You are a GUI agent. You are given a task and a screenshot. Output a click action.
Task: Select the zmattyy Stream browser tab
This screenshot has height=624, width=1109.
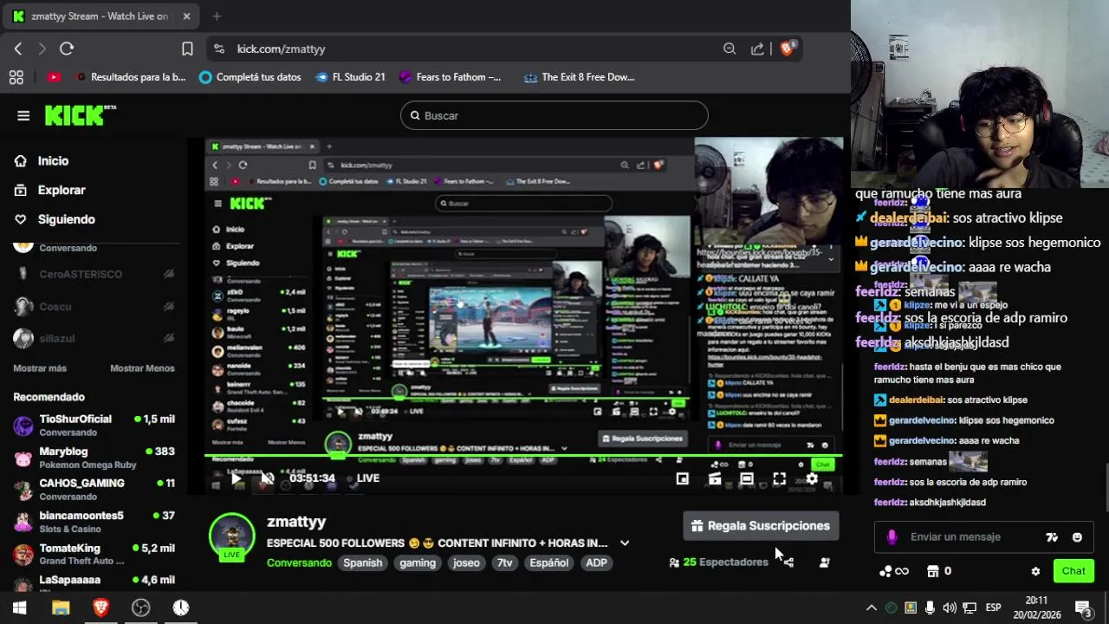coord(101,16)
